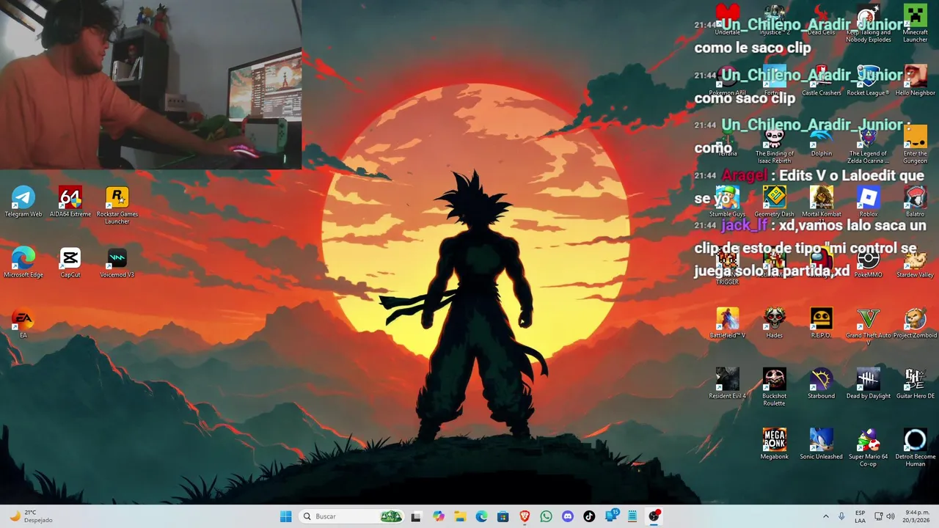Viewport: 939px width, 528px height.
Task: Expand the hidden system tray icons chevron
Action: point(826,516)
